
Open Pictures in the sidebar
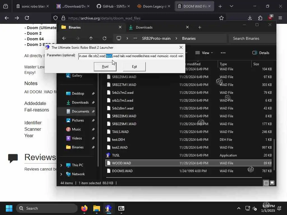pos(78,120)
